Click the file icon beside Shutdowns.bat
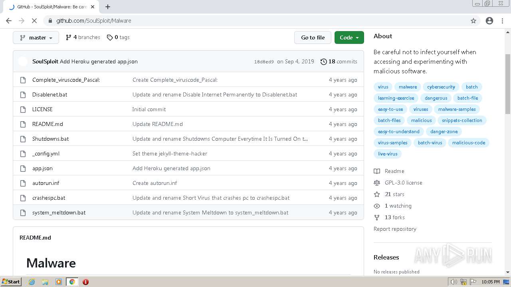Image resolution: width=511 pixels, height=287 pixels. pyautogui.click(x=23, y=139)
